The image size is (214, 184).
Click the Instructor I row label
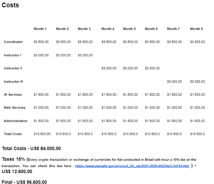click(12, 55)
